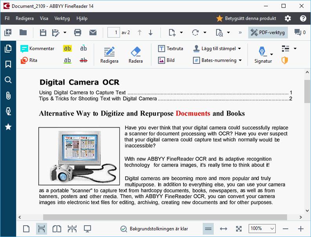Viewport: 311px width, 237px height.
Task: Click the star icon in sidebar
Action: tap(8, 127)
